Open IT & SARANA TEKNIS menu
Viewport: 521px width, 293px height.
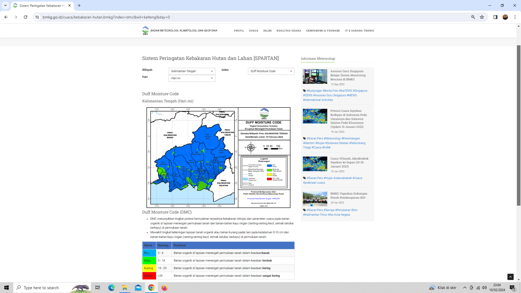click(x=360, y=31)
